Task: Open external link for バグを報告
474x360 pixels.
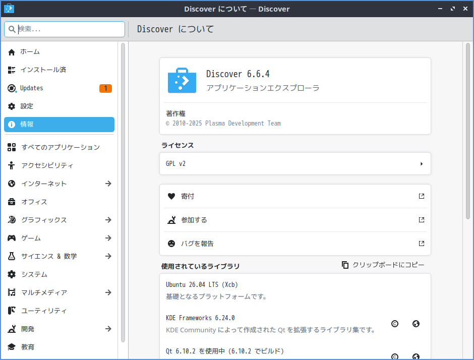Action: pyautogui.click(x=422, y=244)
